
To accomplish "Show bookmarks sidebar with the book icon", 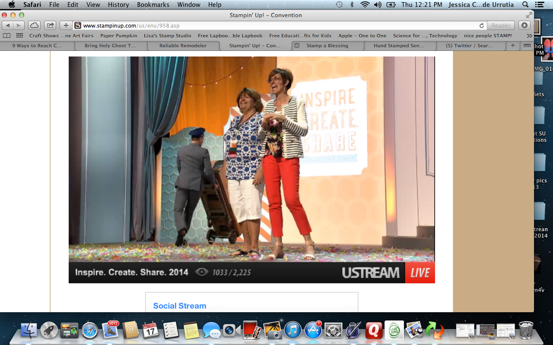I will (x=7, y=36).
